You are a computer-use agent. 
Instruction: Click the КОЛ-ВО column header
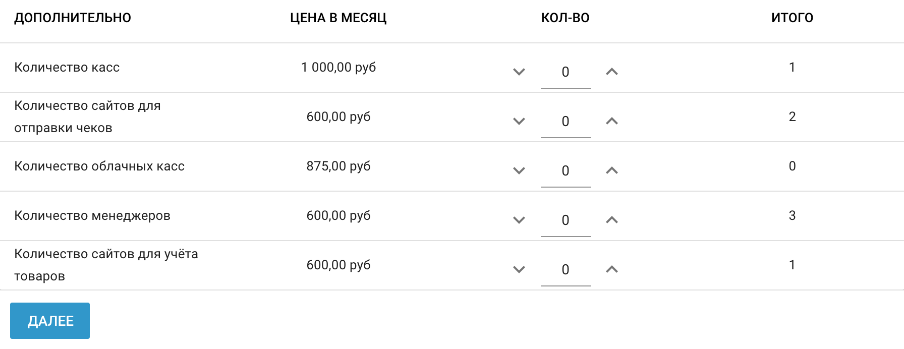click(x=566, y=18)
